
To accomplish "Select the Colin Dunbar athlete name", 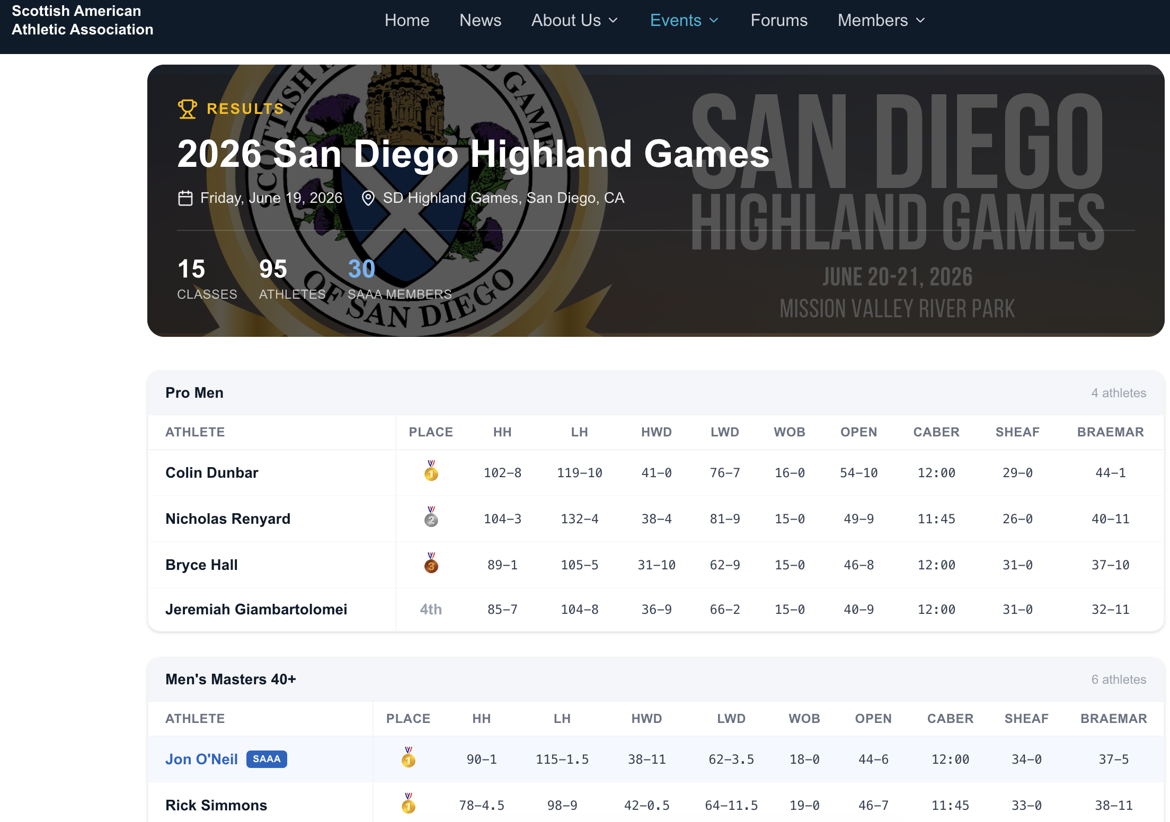I will click(x=212, y=472).
